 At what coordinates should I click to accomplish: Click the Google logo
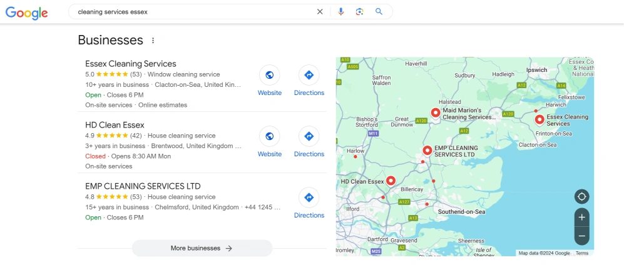tap(27, 12)
